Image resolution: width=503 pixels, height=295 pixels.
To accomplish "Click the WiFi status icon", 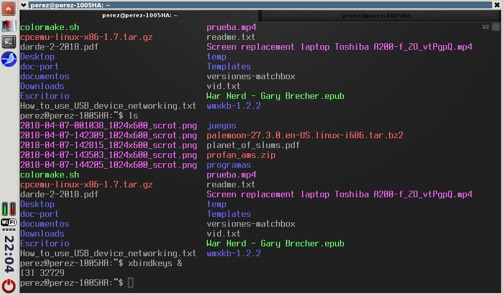I will (x=9, y=222).
